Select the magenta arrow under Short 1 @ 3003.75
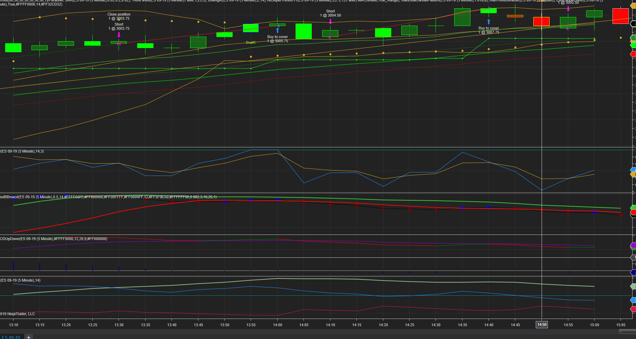The image size is (636, 339). (119, 35)
